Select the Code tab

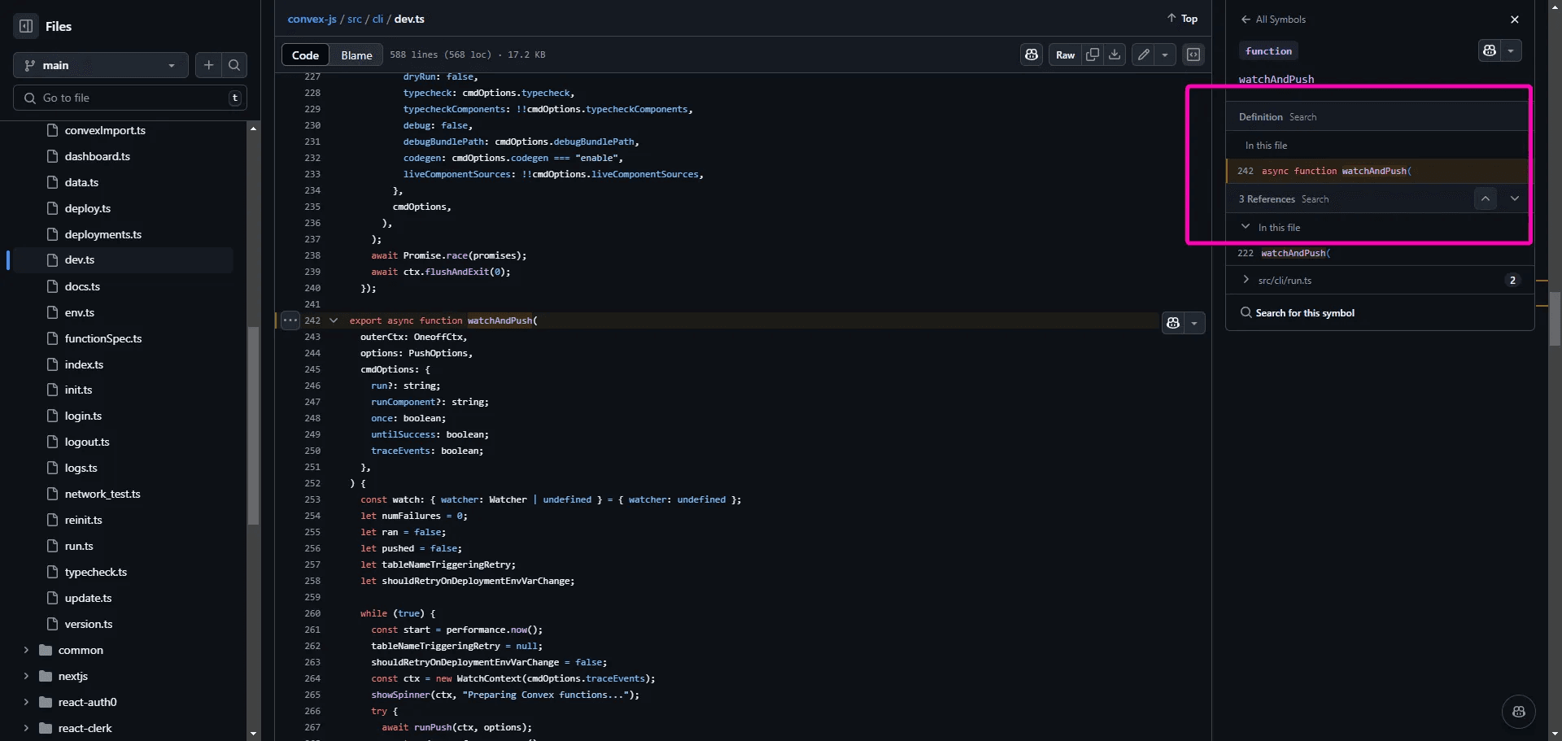tap(305, 55)
